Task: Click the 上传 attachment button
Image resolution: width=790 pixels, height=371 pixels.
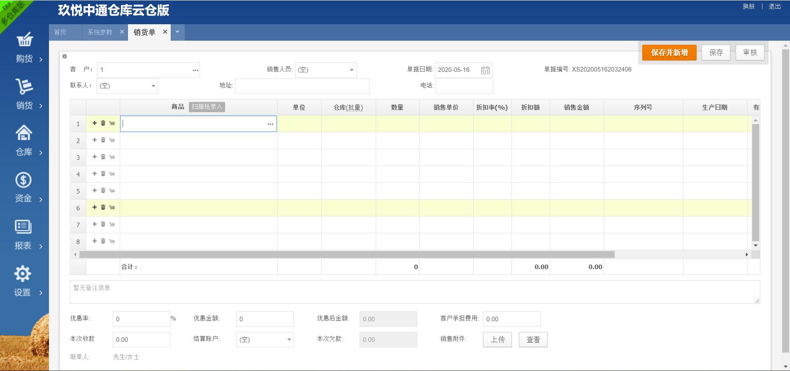Action: (x=497, y=340)
